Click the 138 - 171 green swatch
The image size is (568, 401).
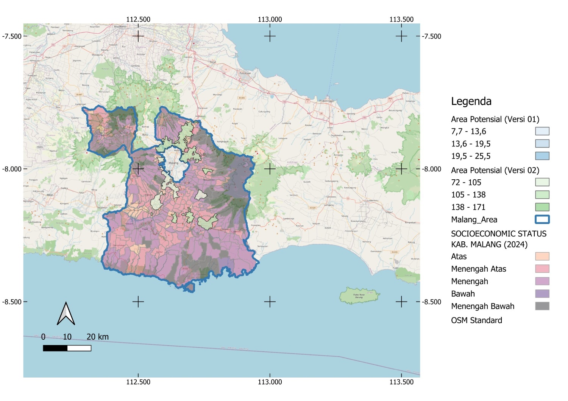[542, 207]
